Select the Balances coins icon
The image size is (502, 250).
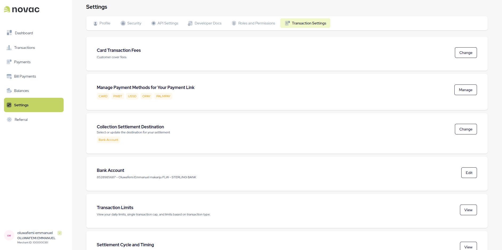click(x=9, y=90)
